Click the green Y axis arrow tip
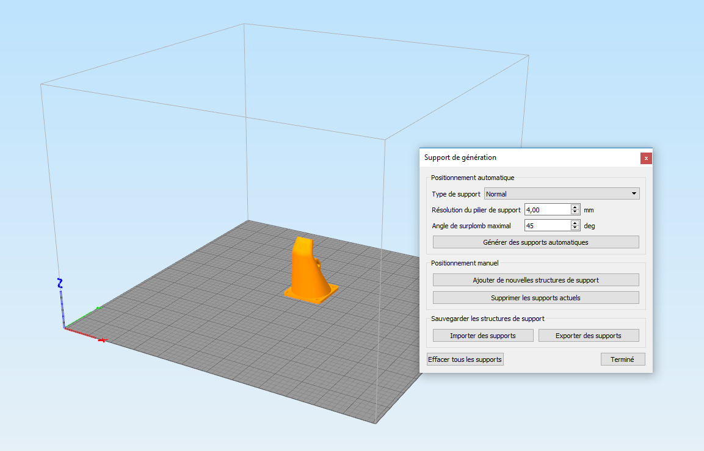 [99, 308]
